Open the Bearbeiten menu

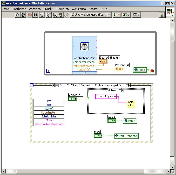[19, 9]
